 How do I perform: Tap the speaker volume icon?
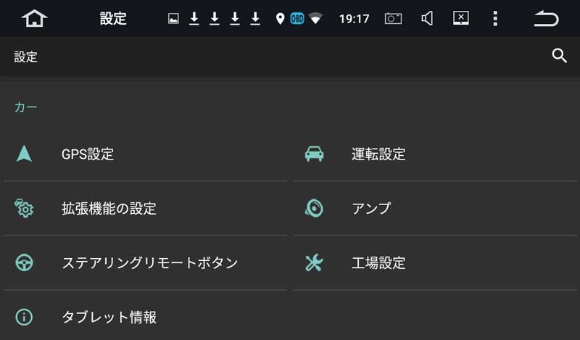pos(427,18)
